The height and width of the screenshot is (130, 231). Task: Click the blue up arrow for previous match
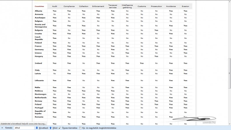click(x=51, y=128)
